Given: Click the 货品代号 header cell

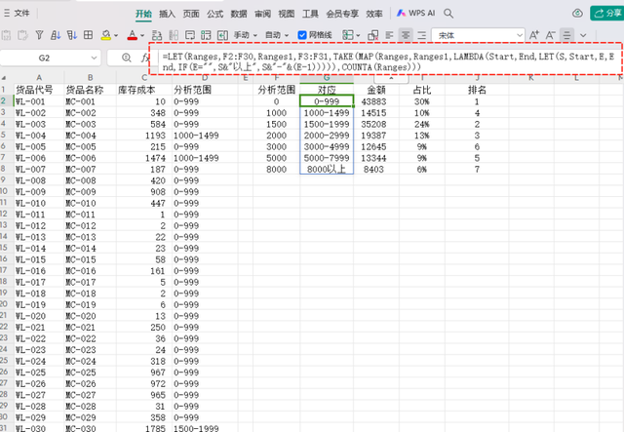Looking at the screenshot, I should [39, 90].
